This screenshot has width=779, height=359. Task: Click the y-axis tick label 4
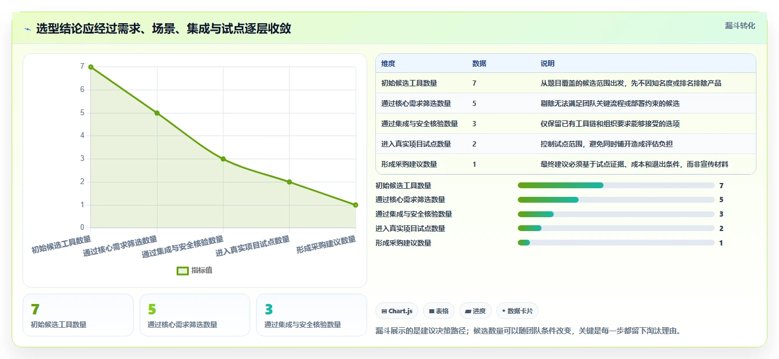coord(82,135)
